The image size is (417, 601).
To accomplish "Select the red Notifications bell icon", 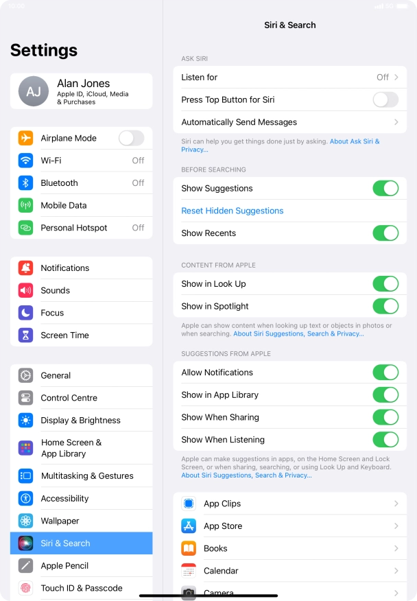I will click(25, 268).
